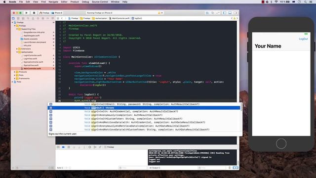Go back in editor history
316x178 pixels.
coord(62,18)
